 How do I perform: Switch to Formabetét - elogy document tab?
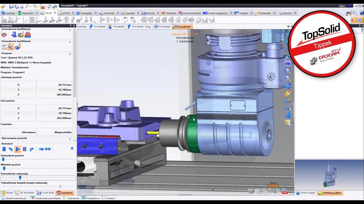[x=139, y=27]
